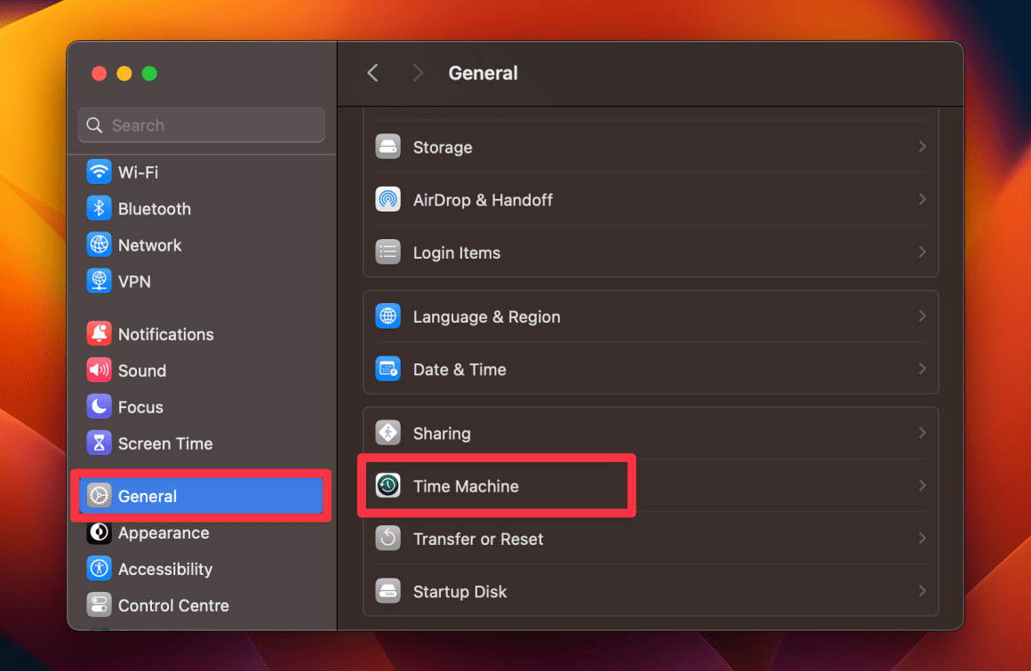
Task: Open Network via its globe icon
Action: [100, 244]
